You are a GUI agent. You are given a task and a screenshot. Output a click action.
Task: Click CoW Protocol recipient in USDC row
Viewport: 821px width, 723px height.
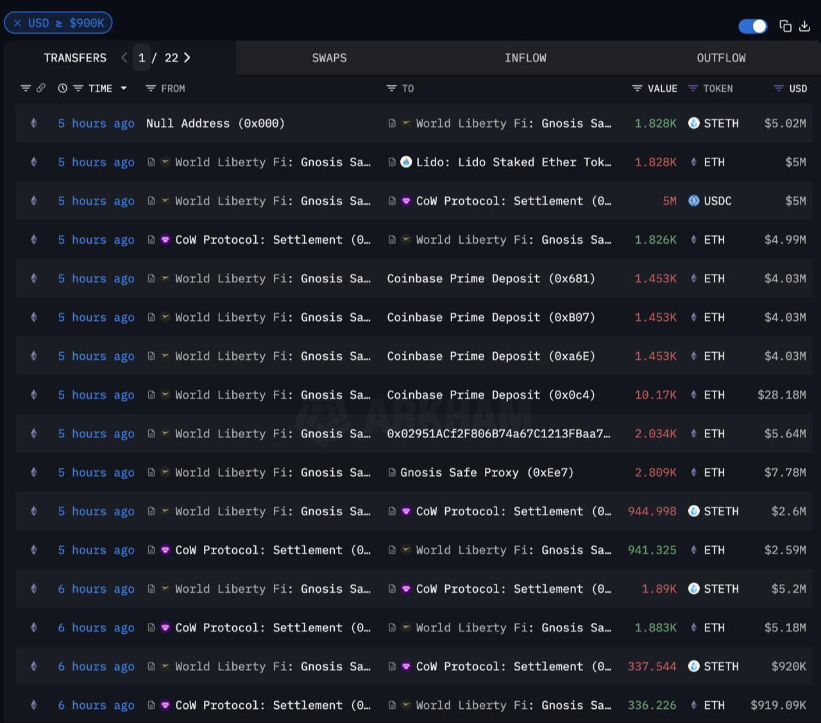point(514,201)
